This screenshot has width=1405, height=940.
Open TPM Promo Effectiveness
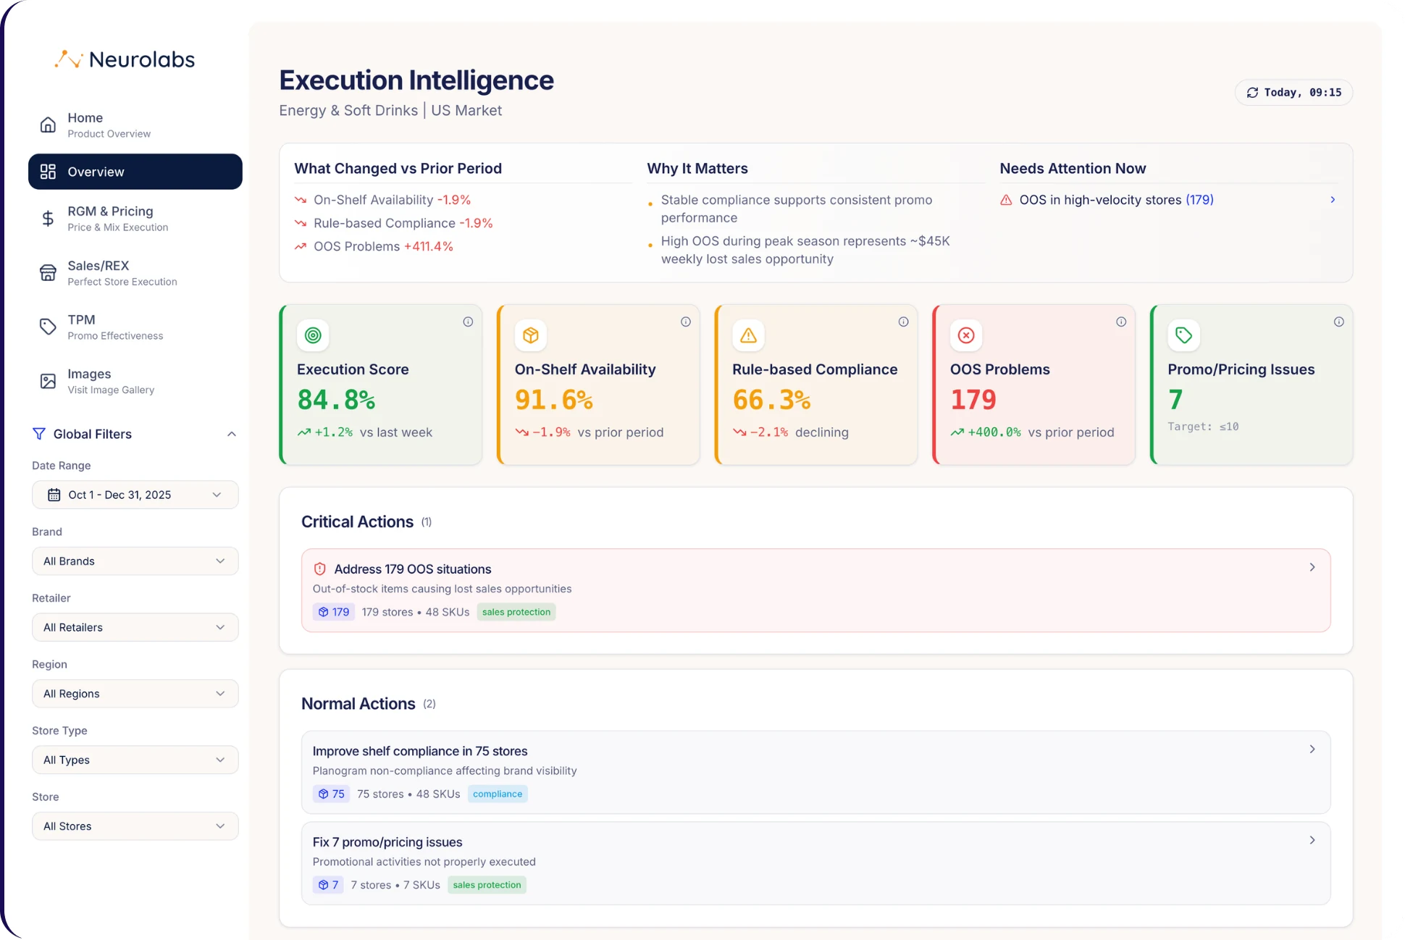pyautogui.click(x=135, y=327)
